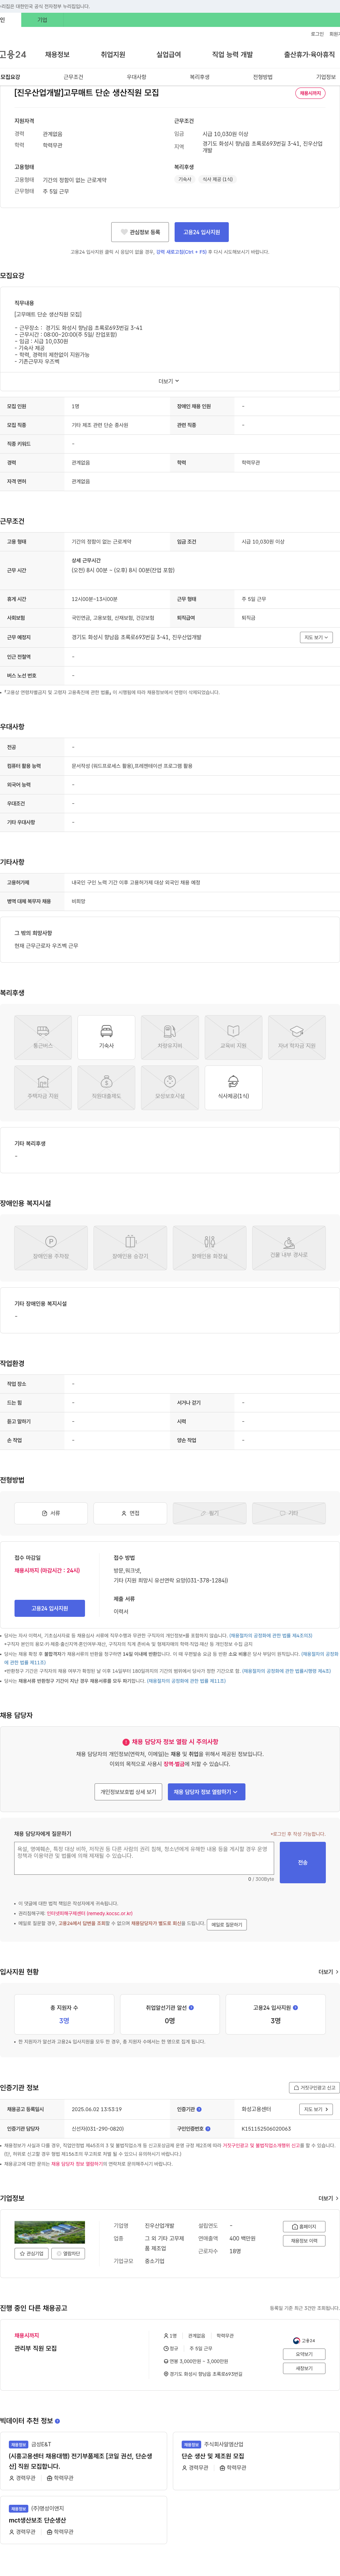The width and height of the screenshot is (340, 2576).
Task: Click the top 고용24 입사지원 button
Action: click(x=201, y=232)
